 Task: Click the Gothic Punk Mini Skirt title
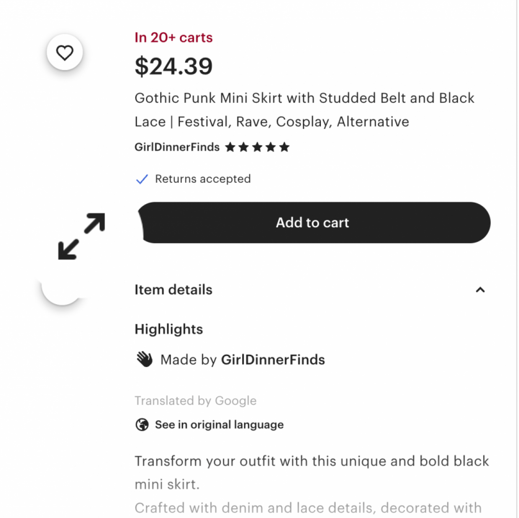[304, 110]
